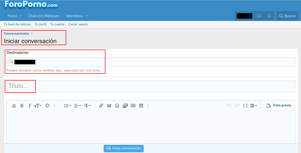Click the remove formatting eraser icon

[14, 106]
